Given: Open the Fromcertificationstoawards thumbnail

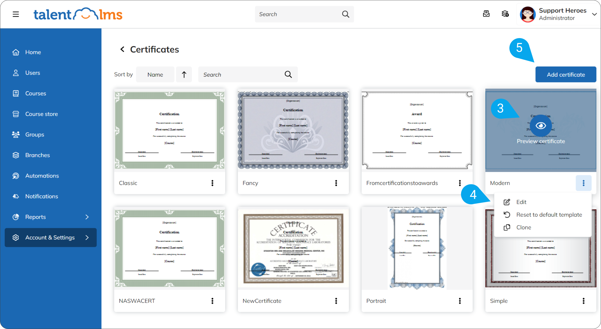Looking at the screenshot, I should [417, 130].
